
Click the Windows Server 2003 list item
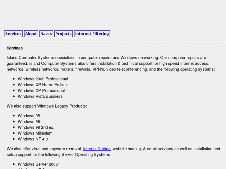(38, 164)
